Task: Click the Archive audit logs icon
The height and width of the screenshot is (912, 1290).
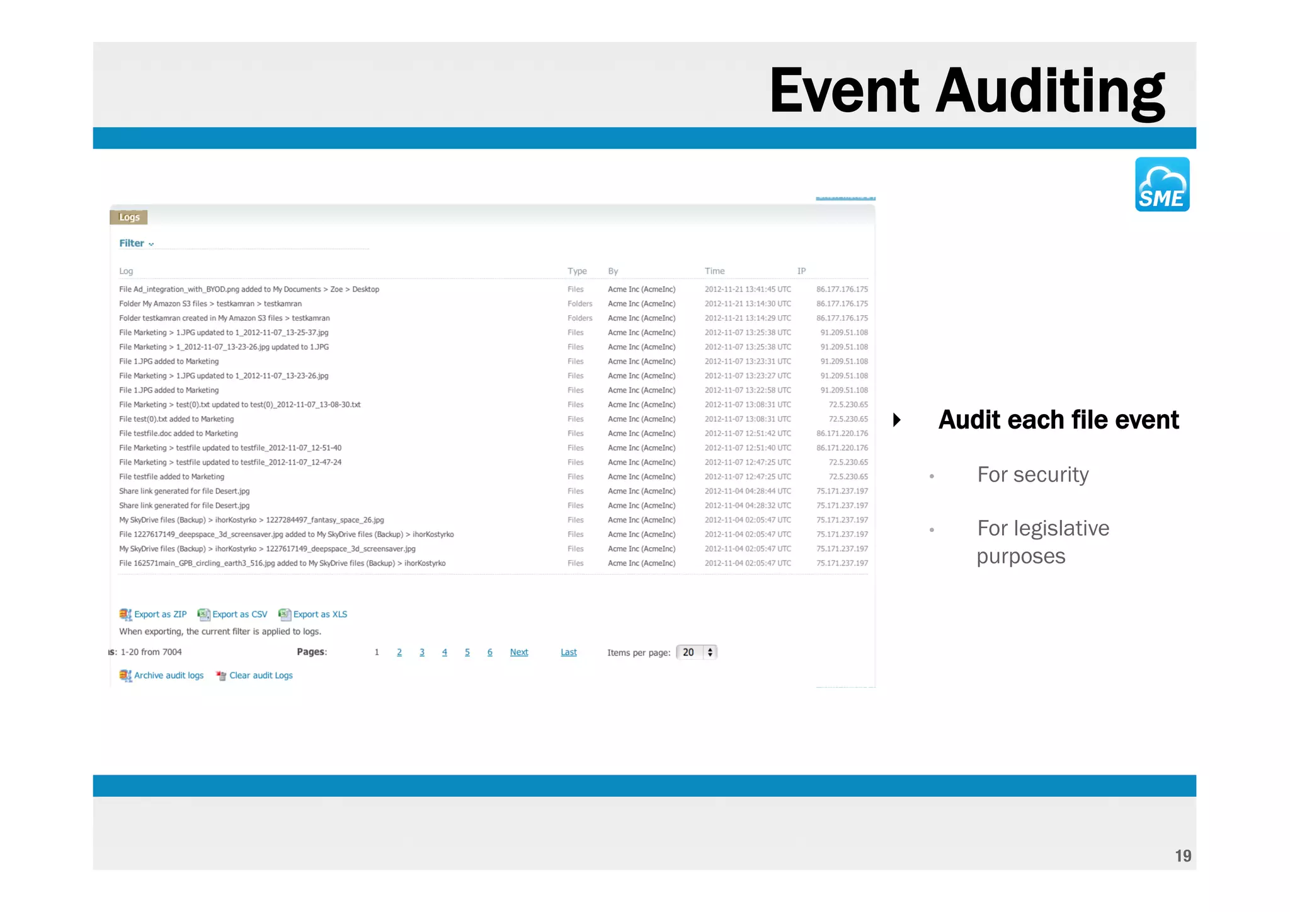Action: [x=125, y=676]
